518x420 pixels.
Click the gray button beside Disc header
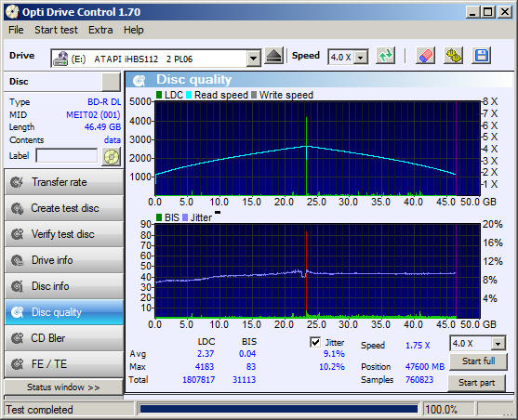[x=111, y=82]
